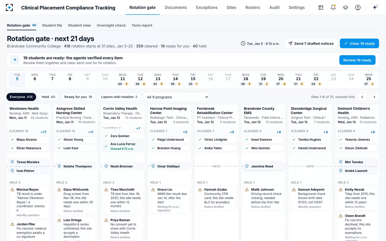
Task: Expand +5 more cleared at Harrow Point
Action: point(185,132)
